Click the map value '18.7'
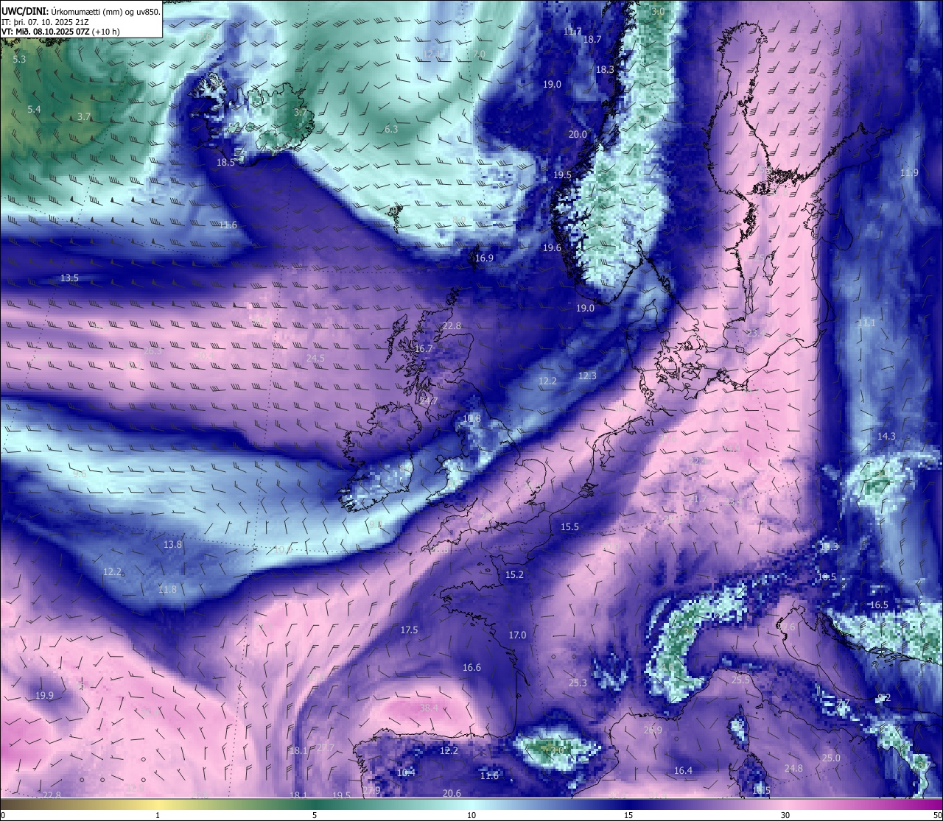 pyautogui.click(x=592, y=40)
